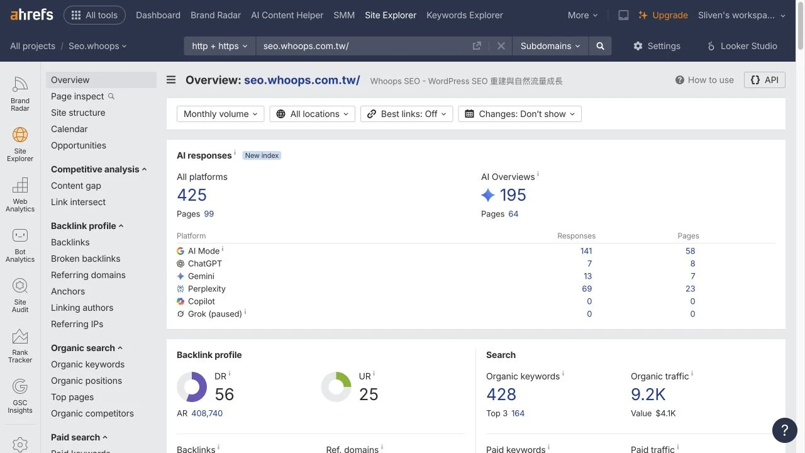Screen dimensions: 805x453
Task: Toggle the hamburger menu beside Overview
Action: point(171,80)
